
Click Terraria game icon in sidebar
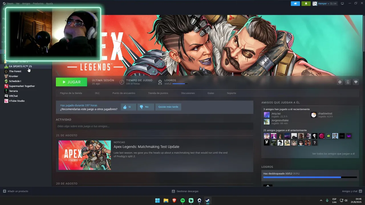pyautogui.click(x=6, y=91)
